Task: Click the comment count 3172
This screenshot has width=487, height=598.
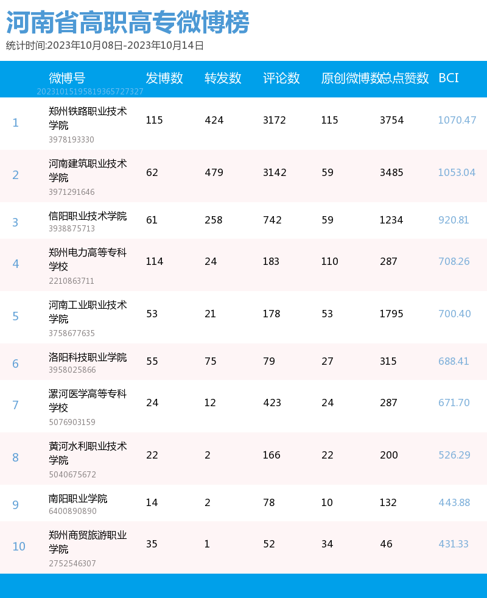Action: click(x=274, y=120)
